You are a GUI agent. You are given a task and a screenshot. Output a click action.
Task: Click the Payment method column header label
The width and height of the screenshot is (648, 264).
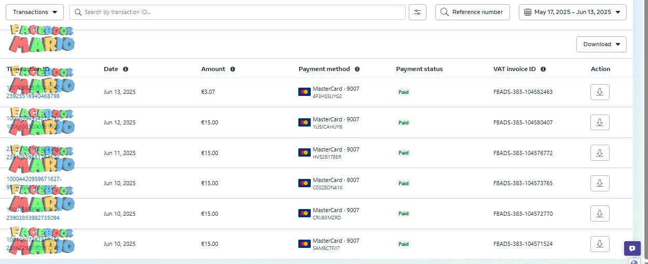point(324,69)
